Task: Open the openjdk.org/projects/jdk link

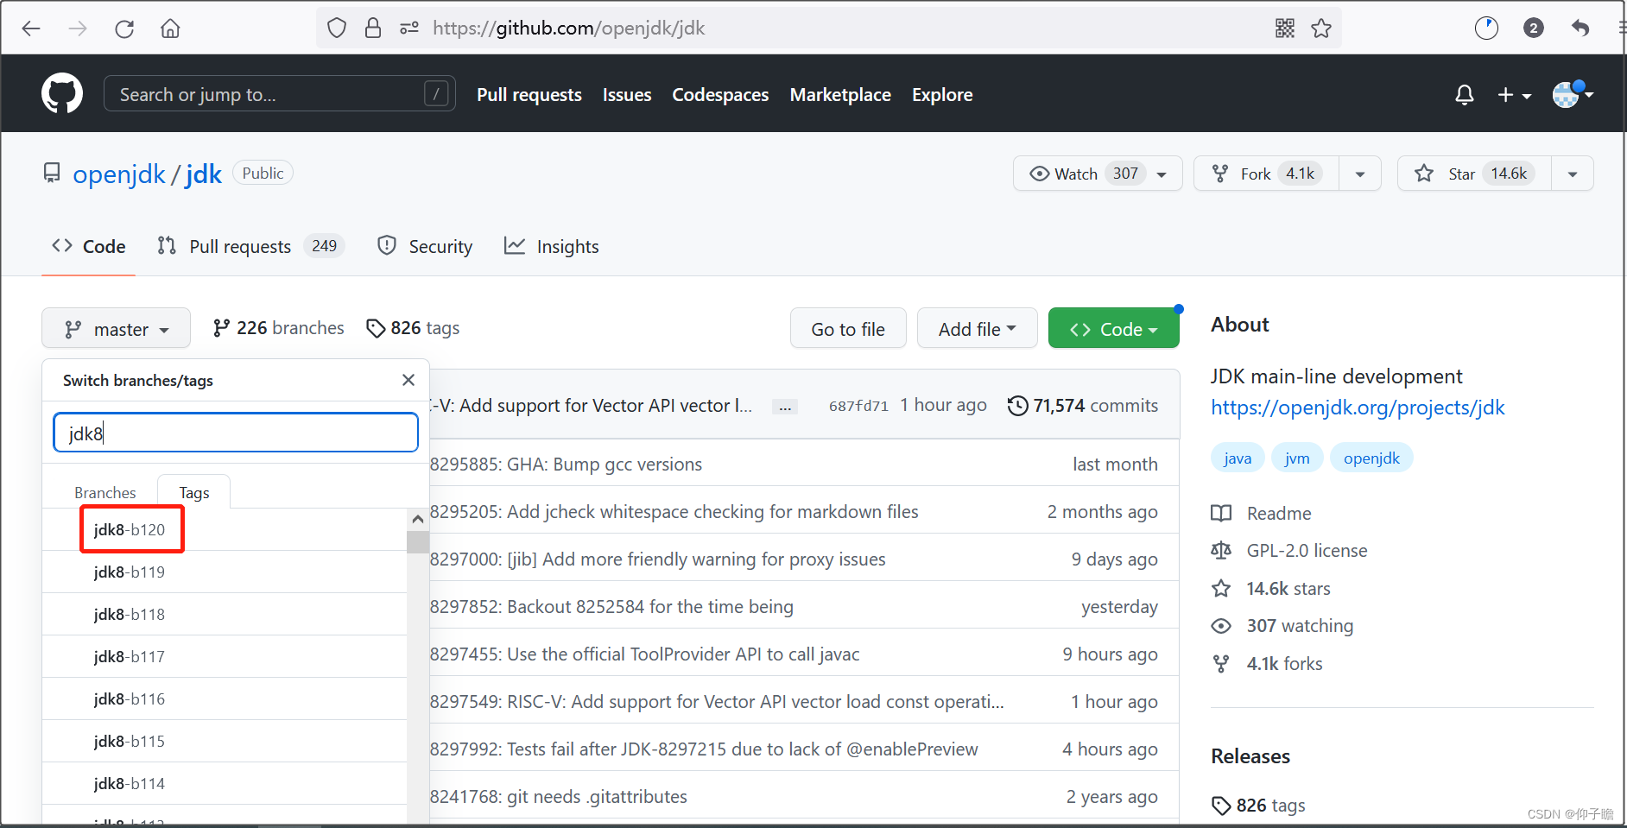Action: (1358, 408)
